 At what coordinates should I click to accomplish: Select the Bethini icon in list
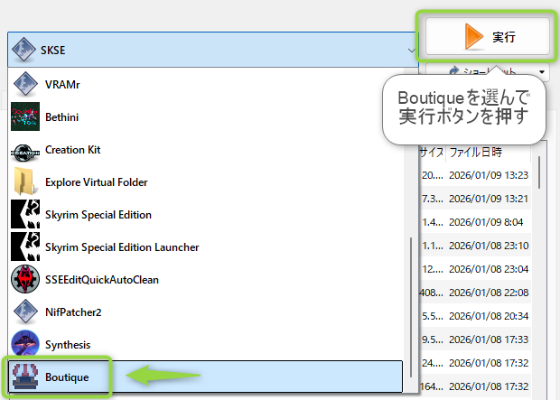tap(23, 116)
